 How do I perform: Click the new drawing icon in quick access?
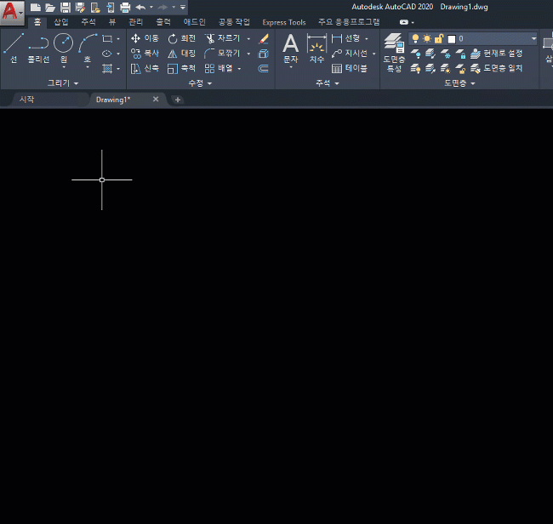pos(35,7)
